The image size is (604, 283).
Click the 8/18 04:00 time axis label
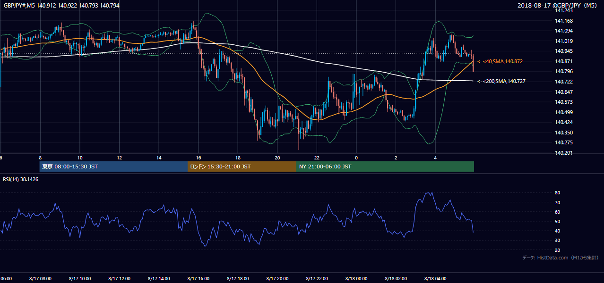(435, 279)
